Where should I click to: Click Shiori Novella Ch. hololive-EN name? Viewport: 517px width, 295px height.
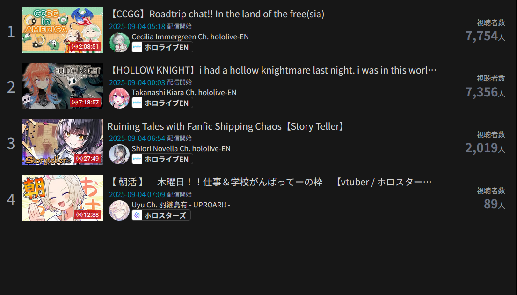181,148
